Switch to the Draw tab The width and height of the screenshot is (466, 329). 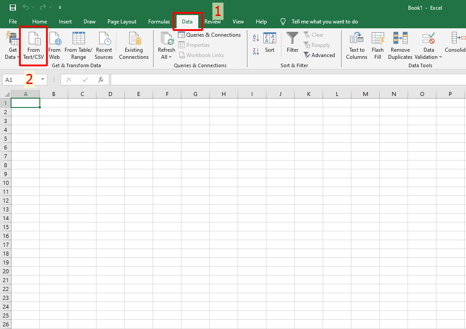coord(89,21)
